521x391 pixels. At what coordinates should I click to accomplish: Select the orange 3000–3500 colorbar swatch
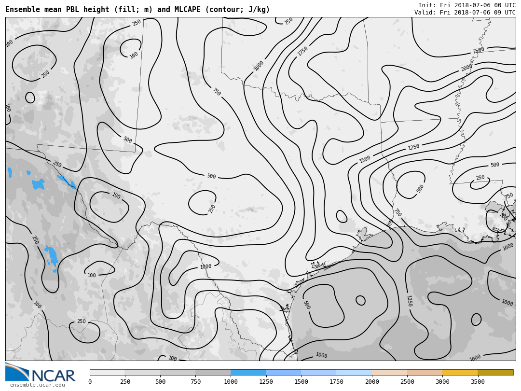tap(460, 373)
